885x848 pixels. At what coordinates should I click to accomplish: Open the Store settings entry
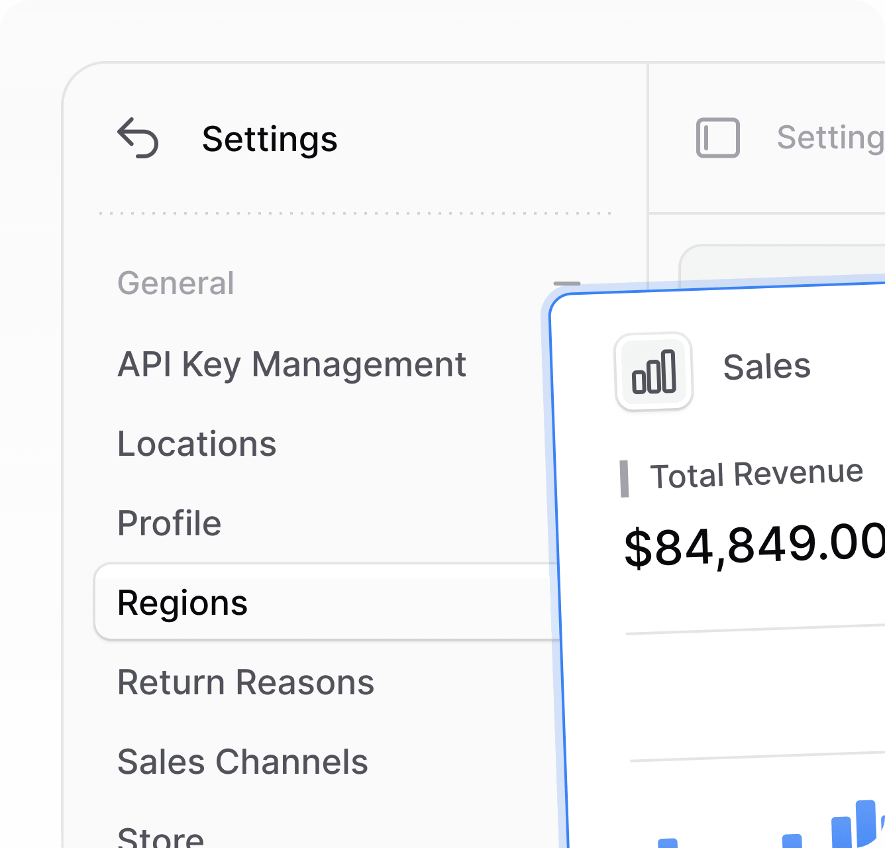161,836
